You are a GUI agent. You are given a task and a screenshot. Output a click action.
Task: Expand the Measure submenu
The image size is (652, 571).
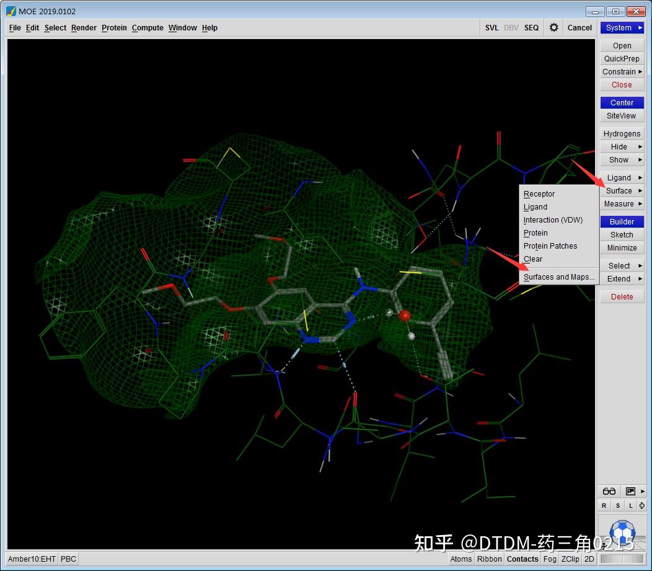point(622,203)
